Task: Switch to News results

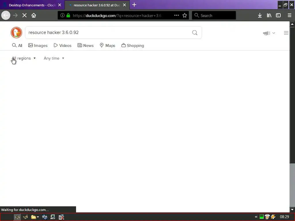Action: tap(85, 45)
